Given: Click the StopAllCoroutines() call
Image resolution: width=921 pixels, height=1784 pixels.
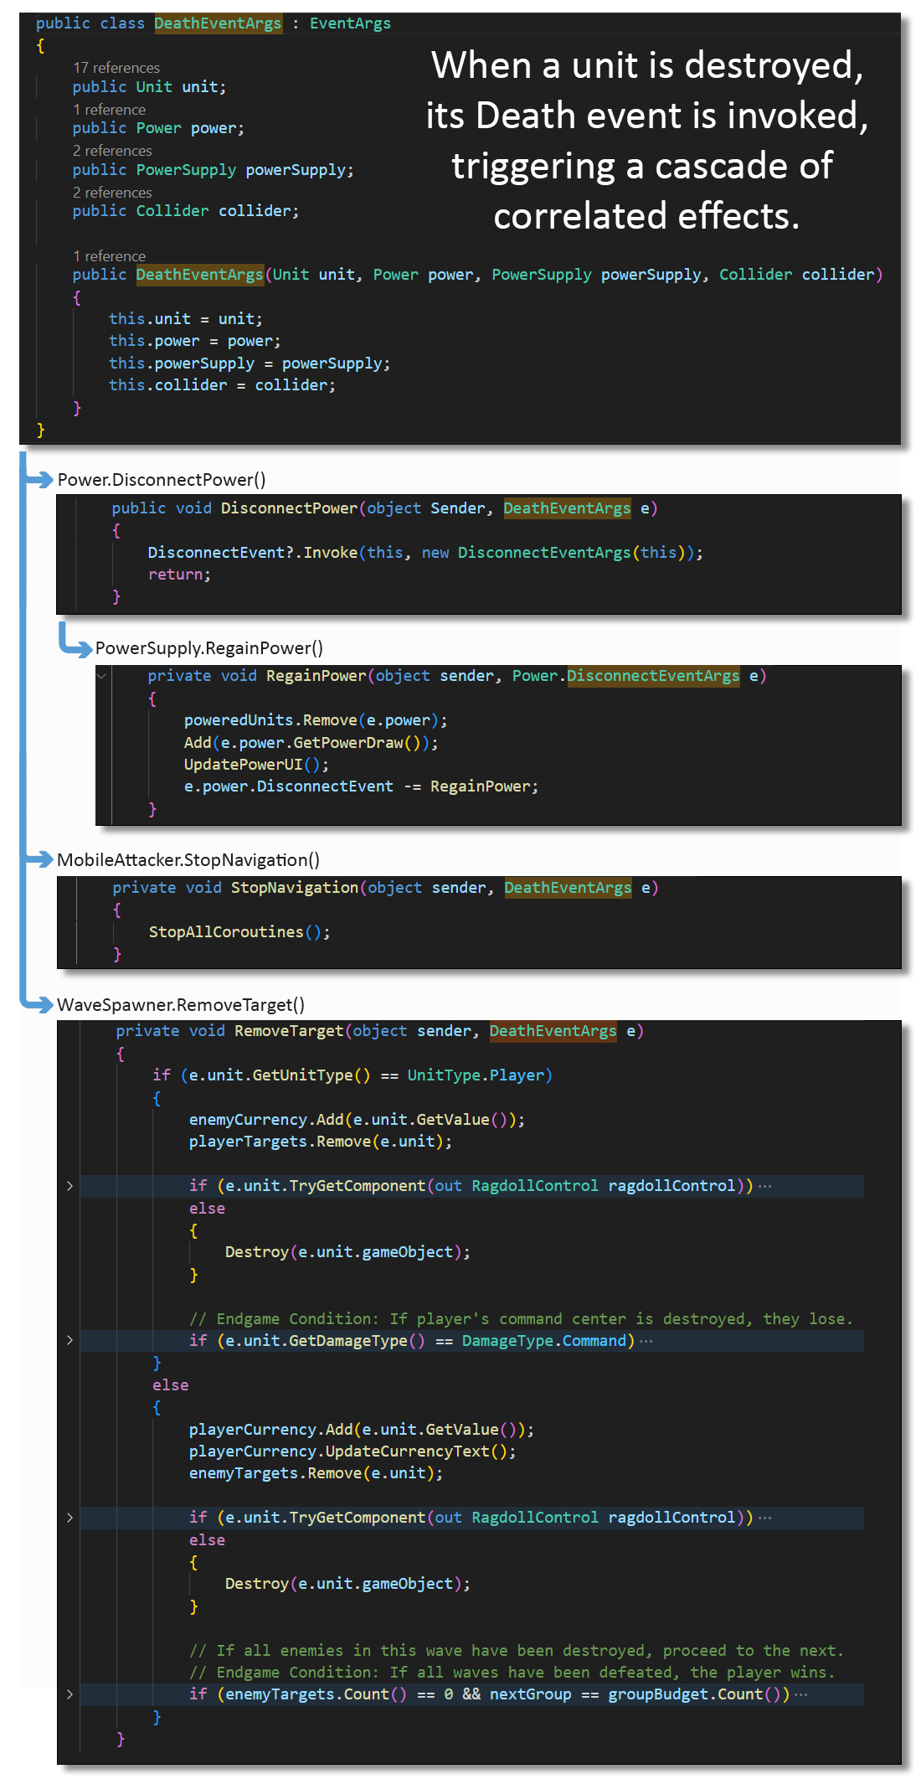Looking at the screenshot, I should point(239,932).
